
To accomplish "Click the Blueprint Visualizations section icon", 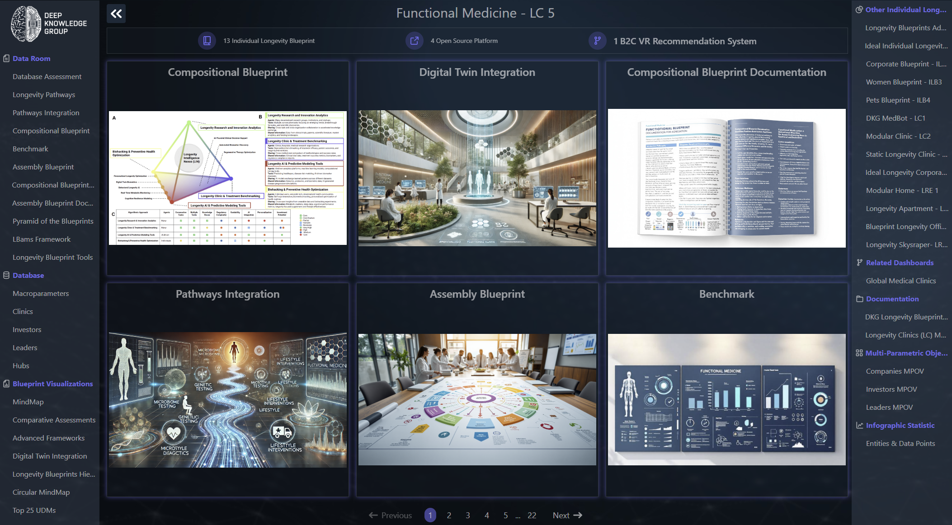I will tap(6, 384).
